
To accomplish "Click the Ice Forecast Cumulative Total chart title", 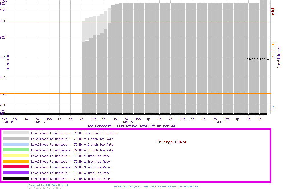I will click(131, 126).
